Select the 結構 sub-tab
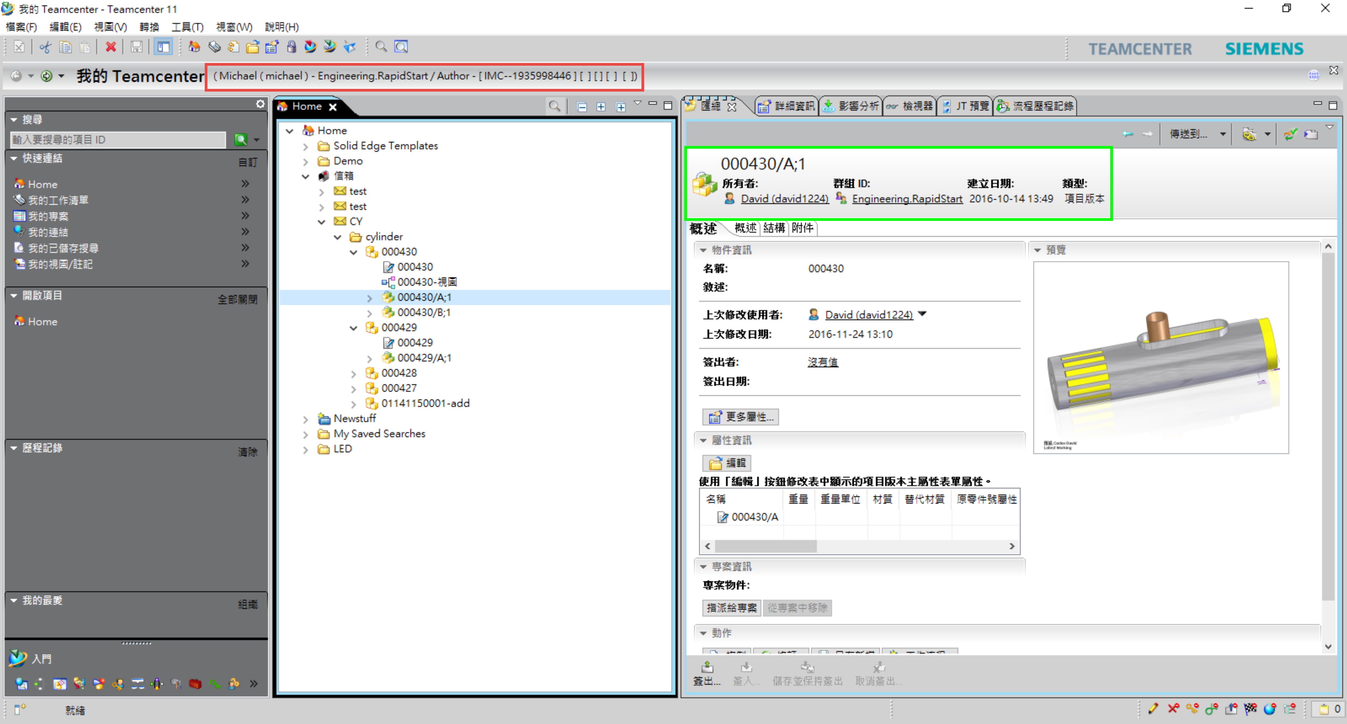This screenshot has height=724, width=1347. coord(774,228)
